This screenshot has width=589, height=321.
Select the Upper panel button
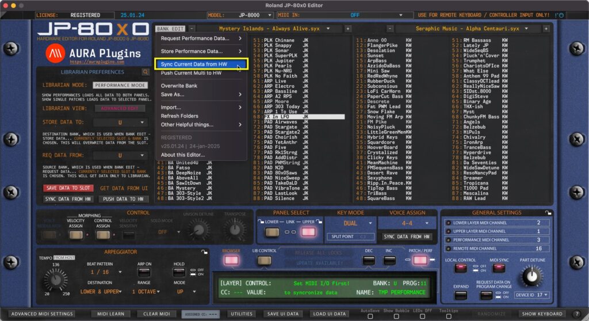coord(308,232)
